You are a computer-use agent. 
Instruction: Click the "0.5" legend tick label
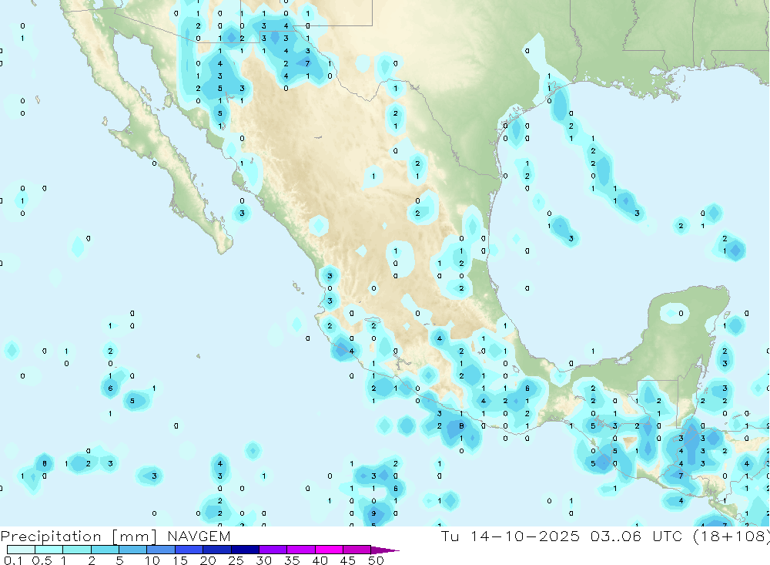42,560
